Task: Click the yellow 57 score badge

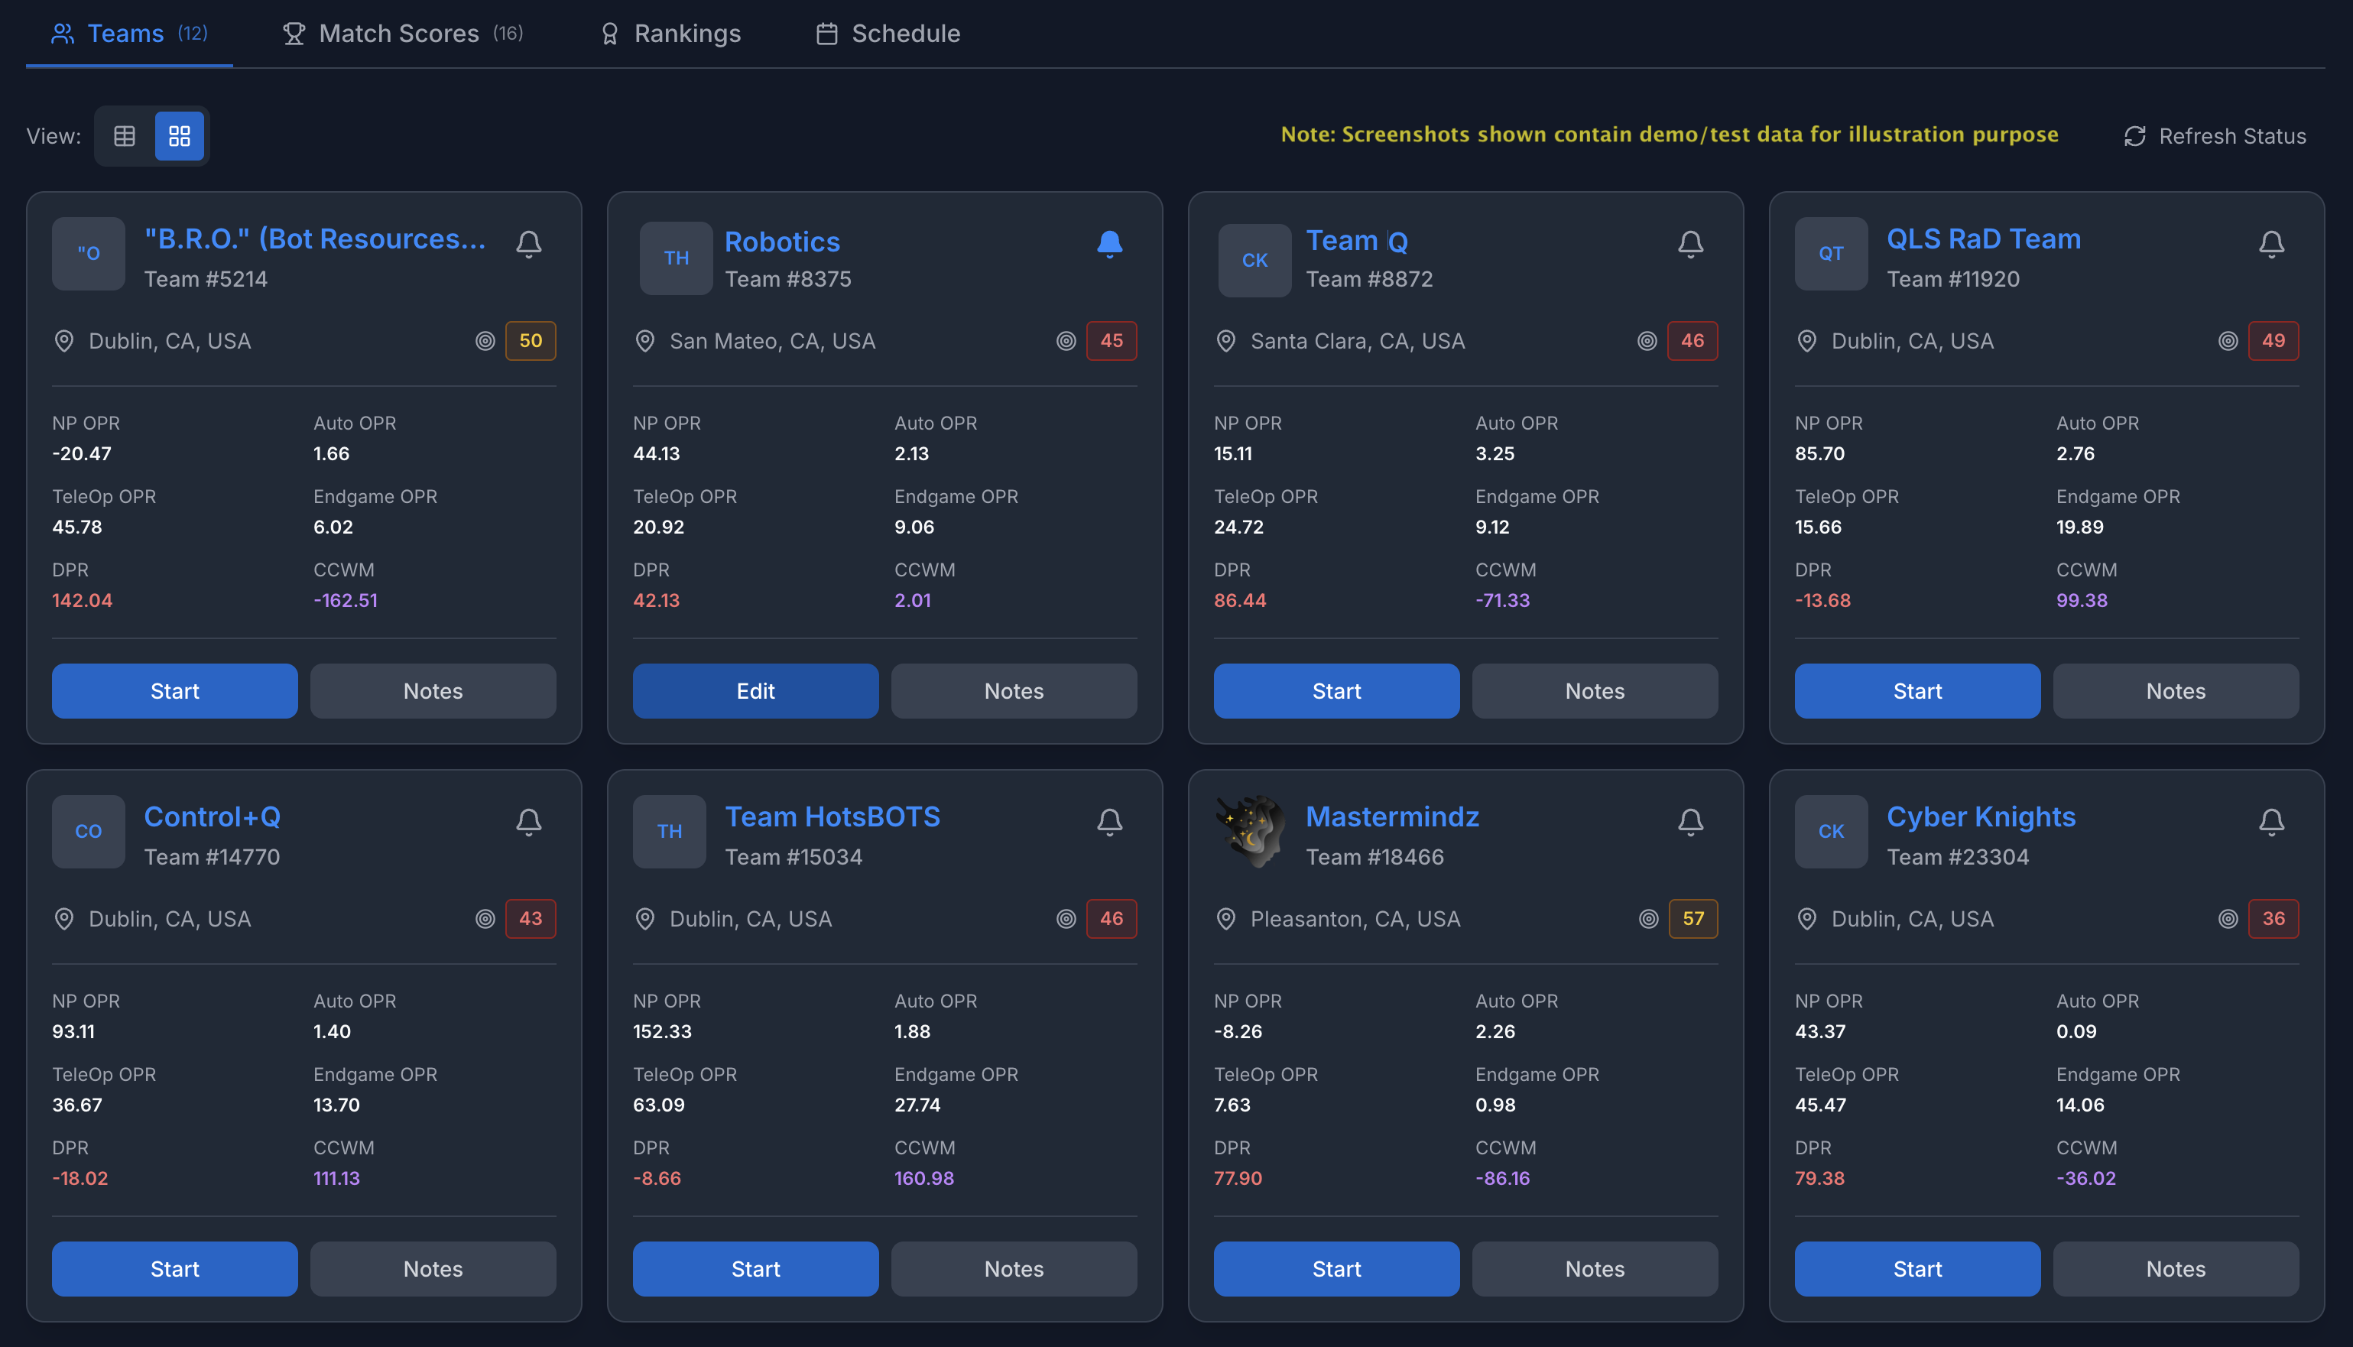Action: pos(1692,919)
